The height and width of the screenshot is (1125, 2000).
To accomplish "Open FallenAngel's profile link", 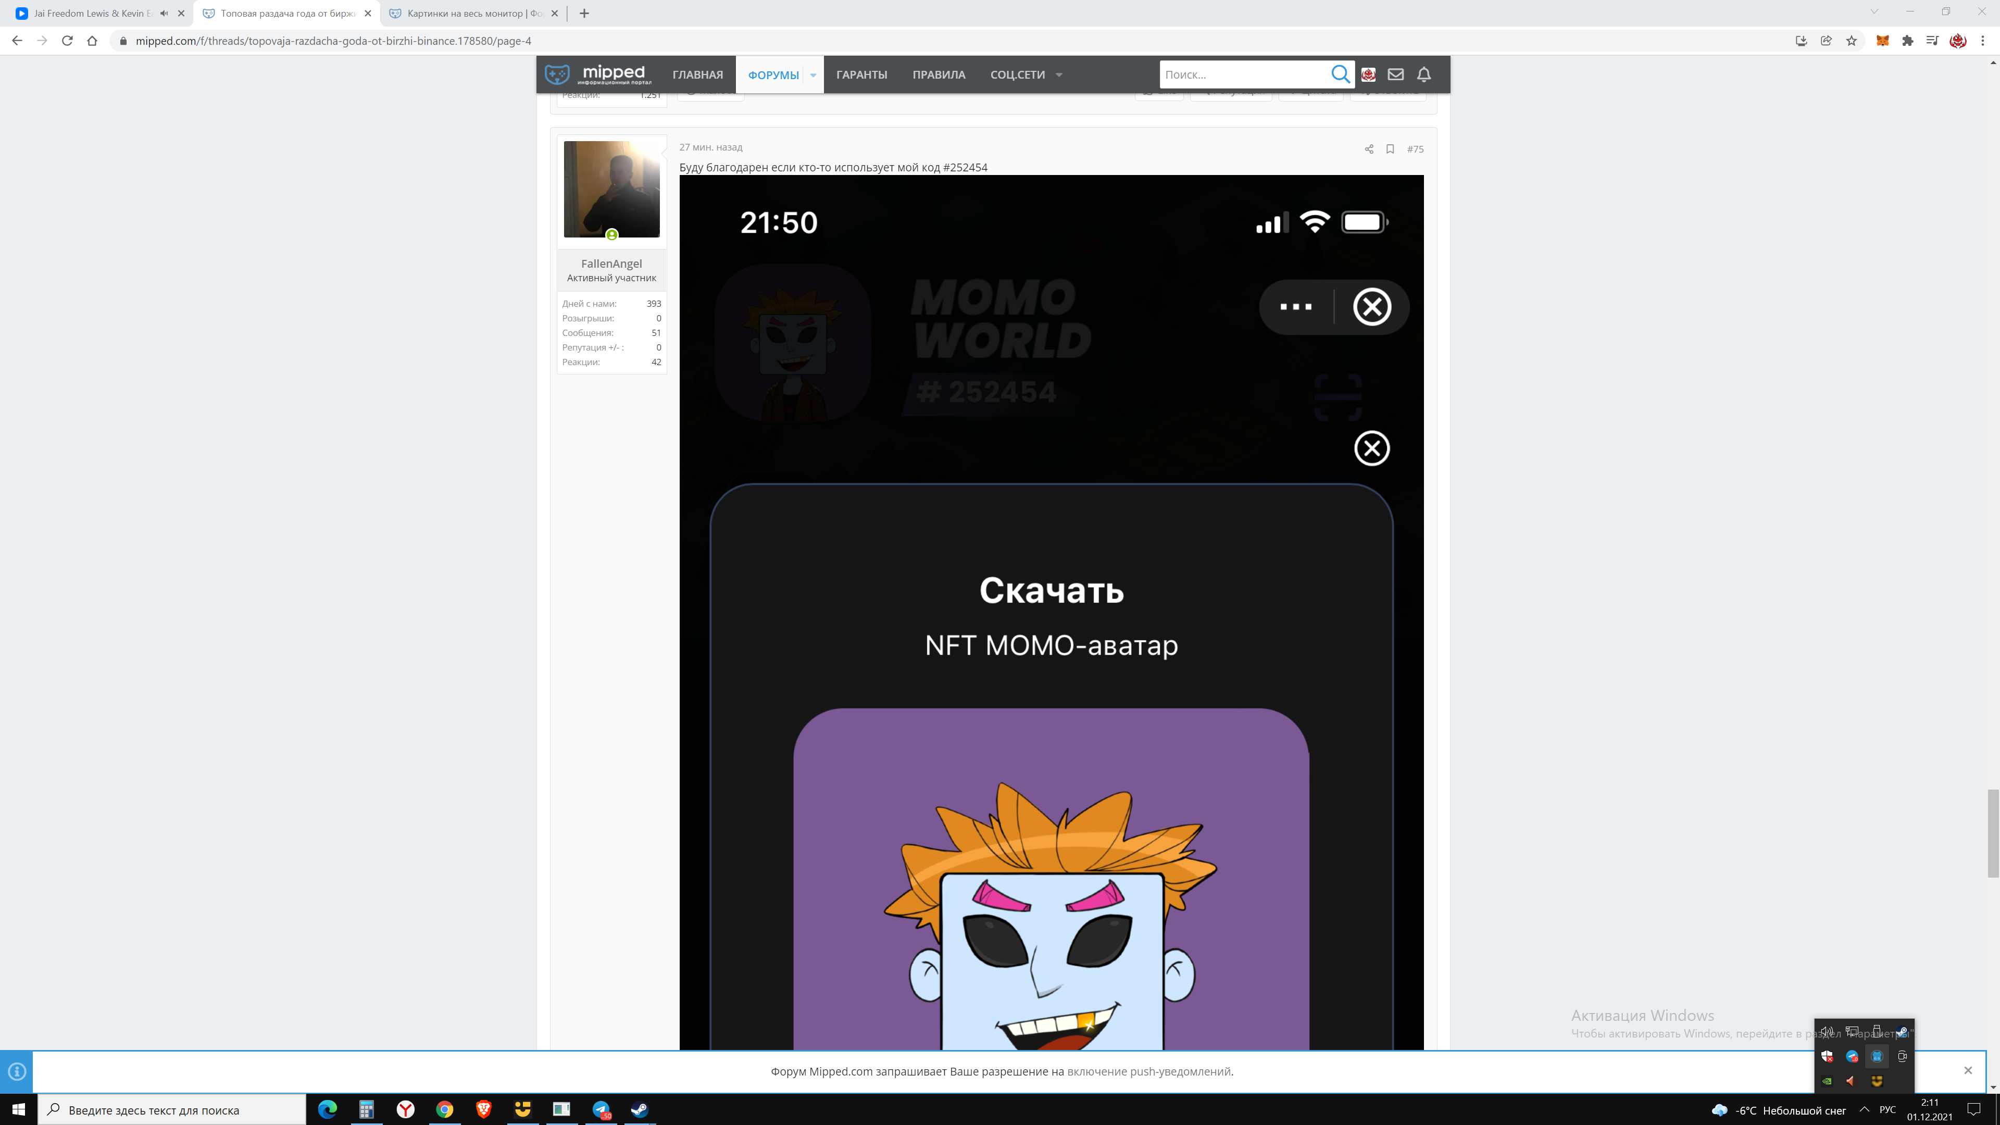I will (x=612, y=264).
